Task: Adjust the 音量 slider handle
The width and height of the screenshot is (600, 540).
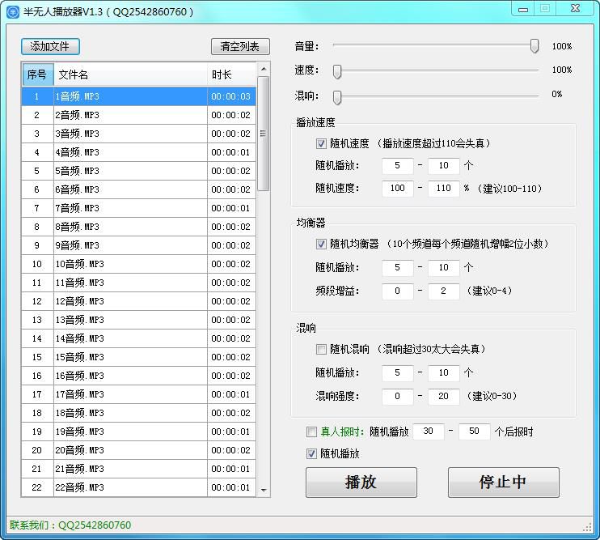Action: 535,46
